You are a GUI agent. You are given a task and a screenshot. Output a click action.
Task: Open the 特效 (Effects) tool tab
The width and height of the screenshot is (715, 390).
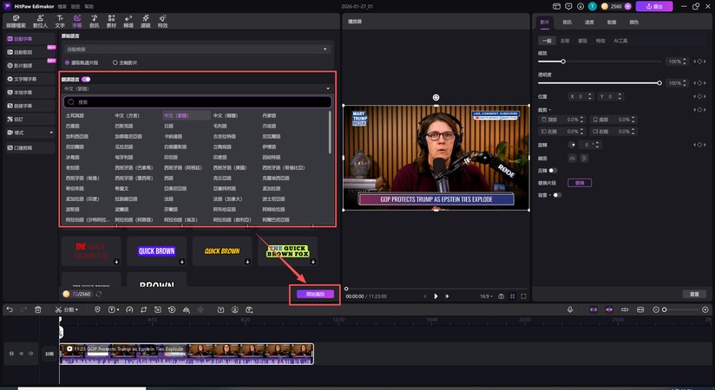162,23
